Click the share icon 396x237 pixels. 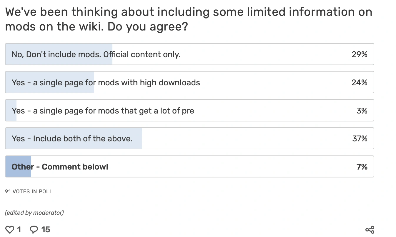[x=370, y=230]
